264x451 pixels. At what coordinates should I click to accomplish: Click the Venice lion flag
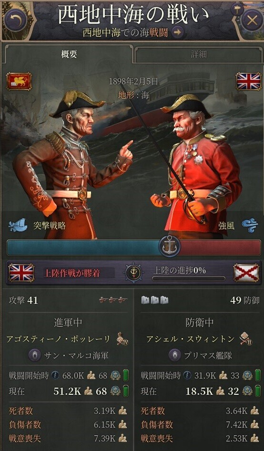point(19,81)
